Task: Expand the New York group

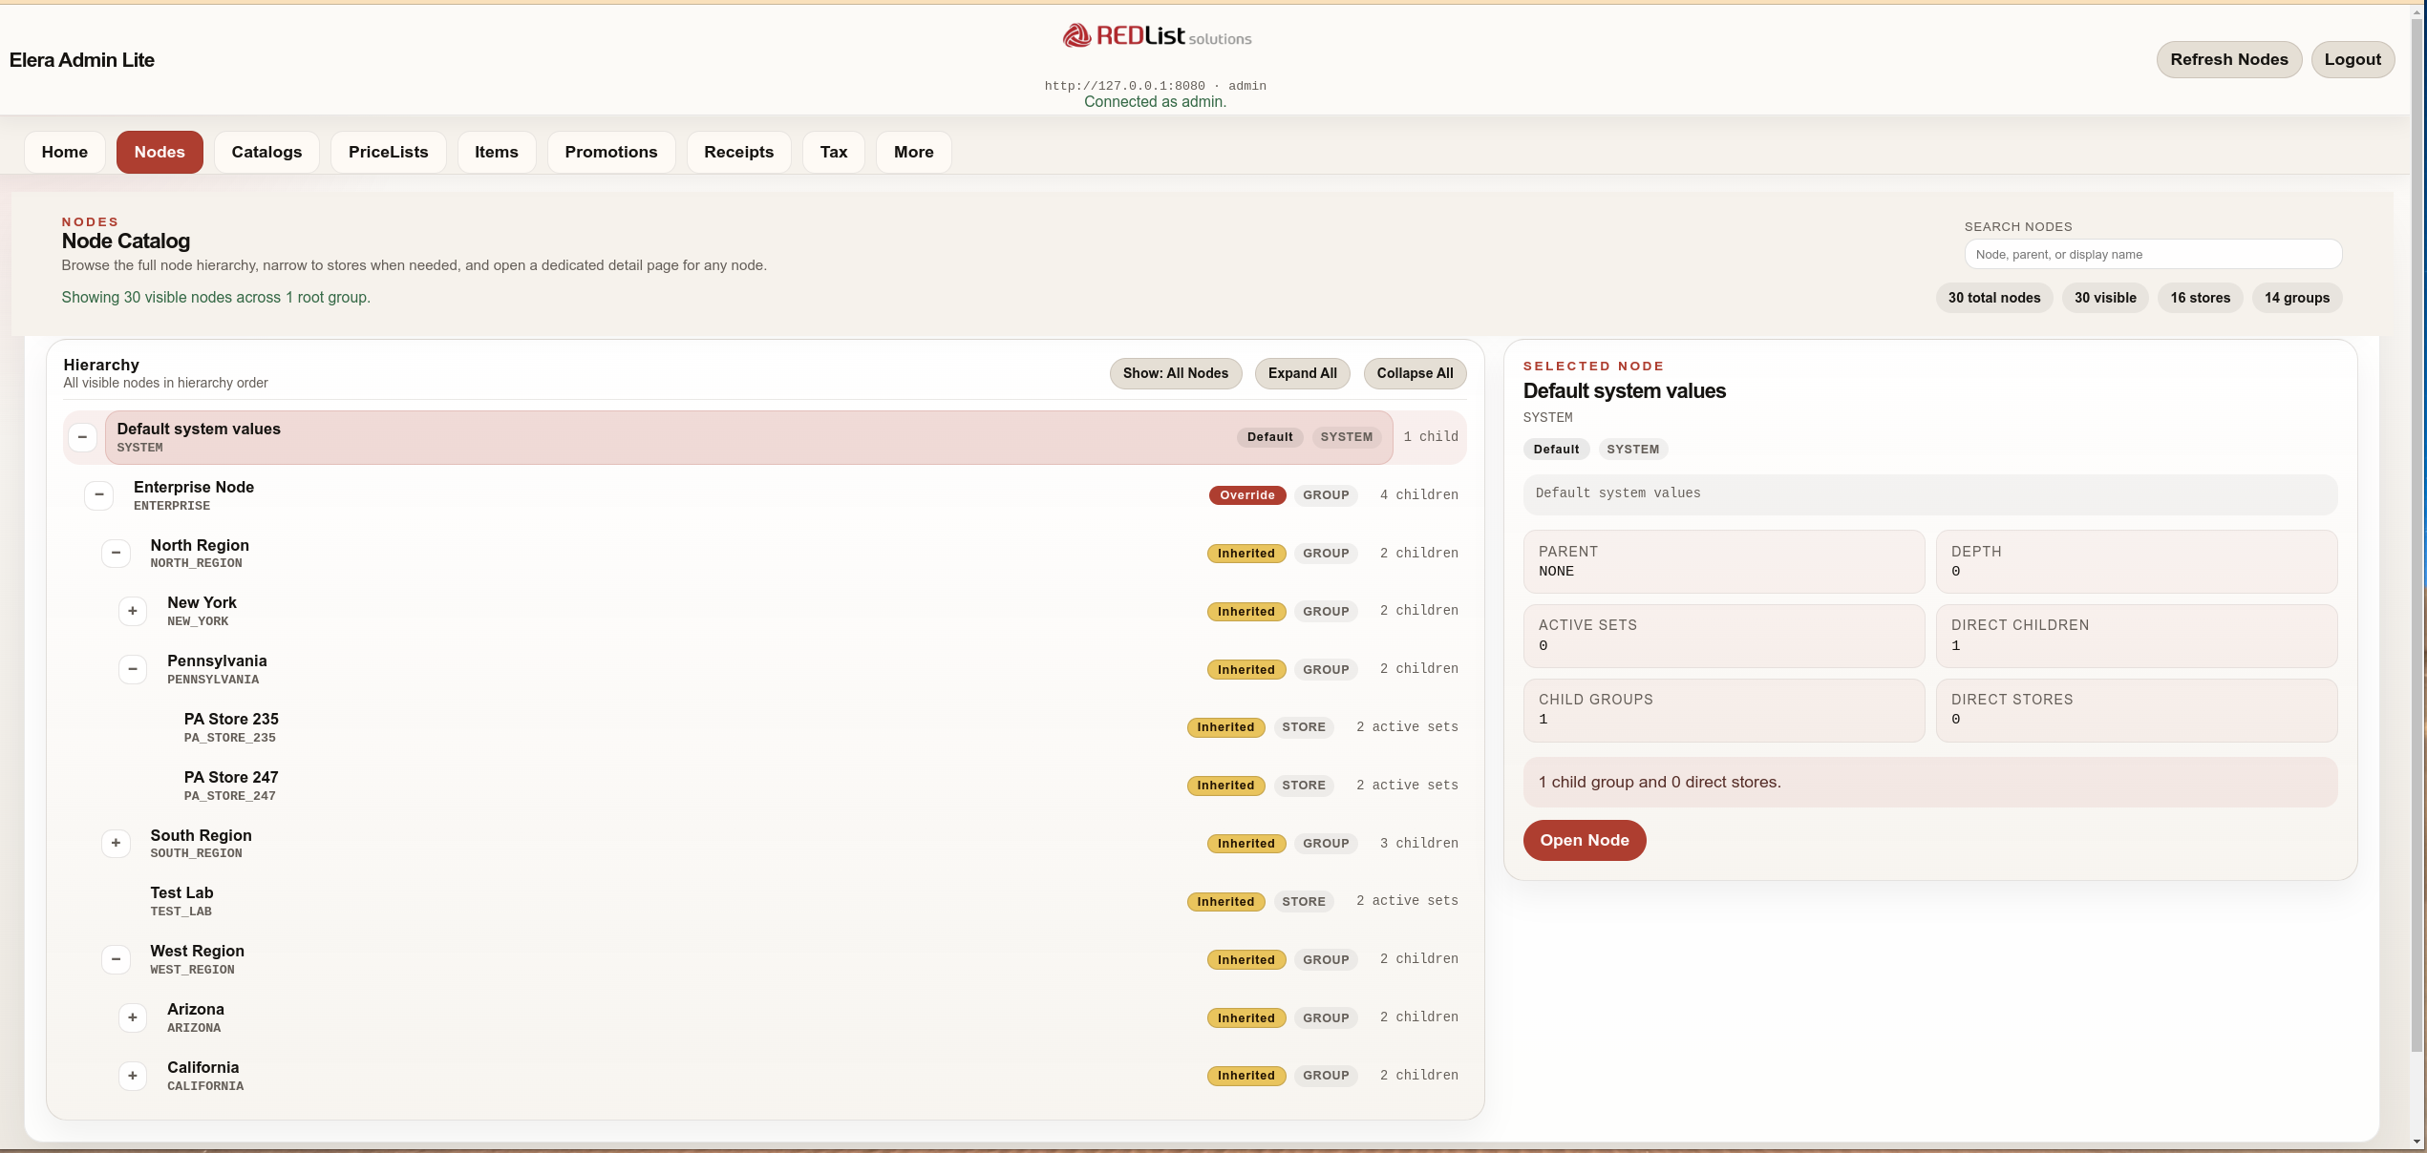Action: [133, 611]
